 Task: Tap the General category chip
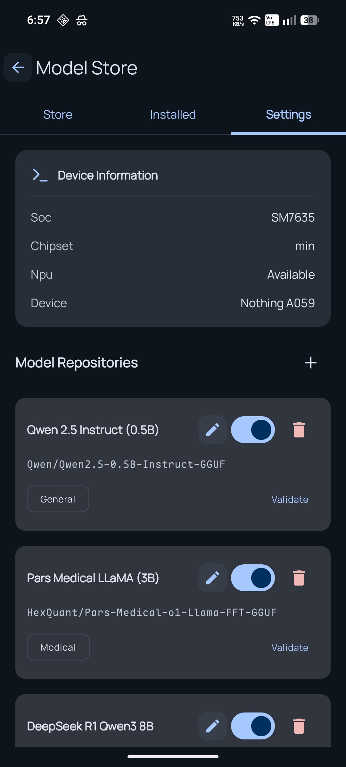click(58, 499)
